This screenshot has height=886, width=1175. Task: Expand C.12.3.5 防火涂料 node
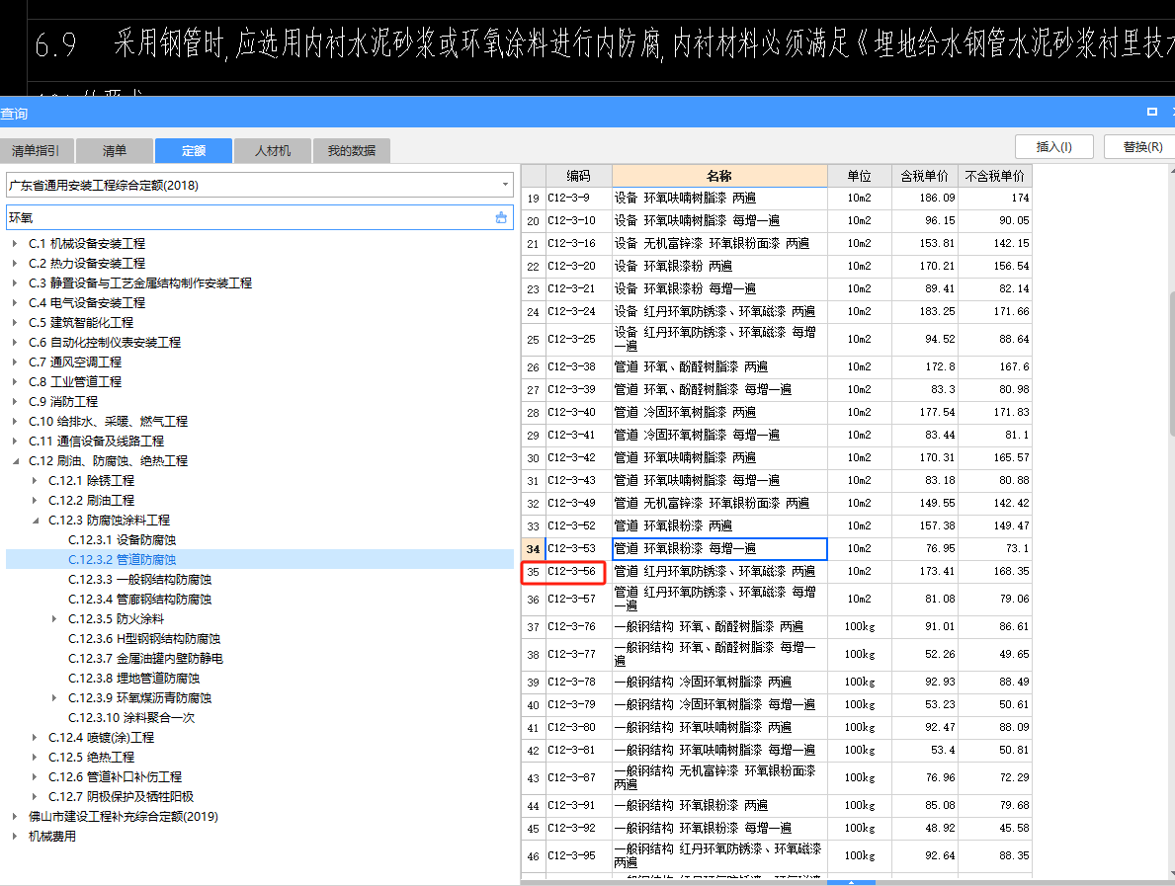[54, 618]
